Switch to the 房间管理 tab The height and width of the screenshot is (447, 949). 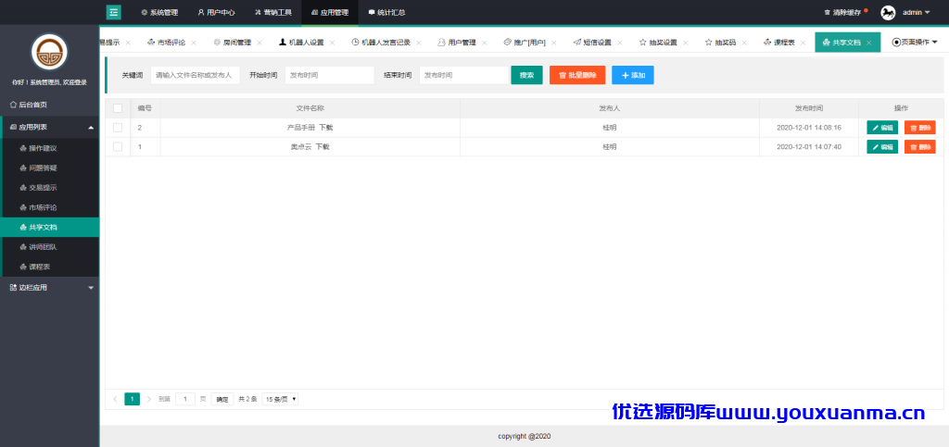(x=232, y=43)
